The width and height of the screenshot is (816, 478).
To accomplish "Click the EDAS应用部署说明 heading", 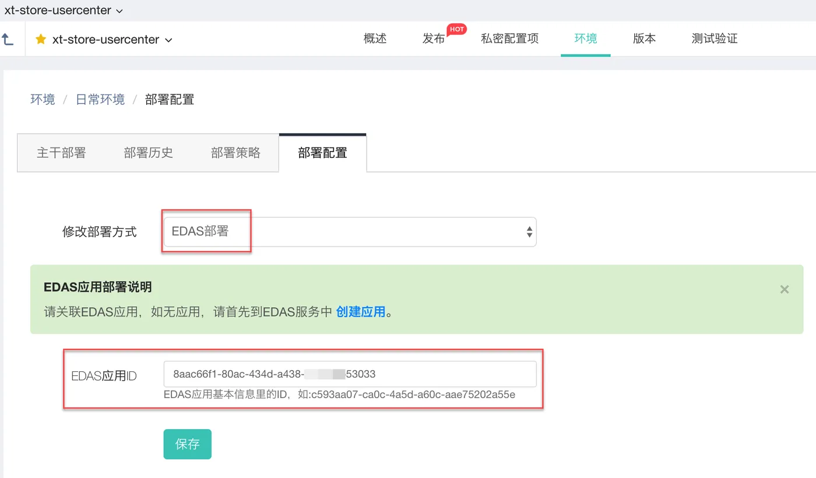I will pyautogui.click(x=98, y=287).
